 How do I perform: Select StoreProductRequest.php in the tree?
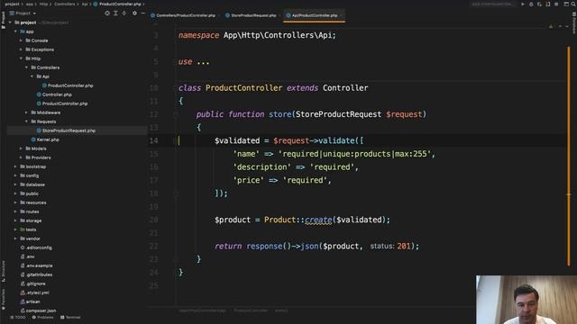pos(66,130)
